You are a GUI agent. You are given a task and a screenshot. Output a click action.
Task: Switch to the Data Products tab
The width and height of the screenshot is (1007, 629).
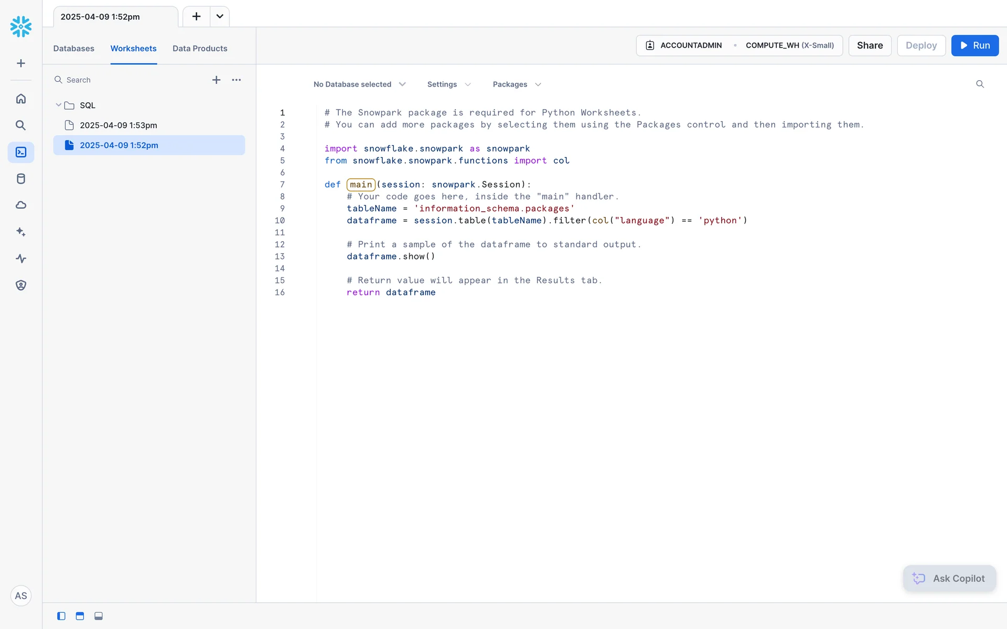[200, 48]
